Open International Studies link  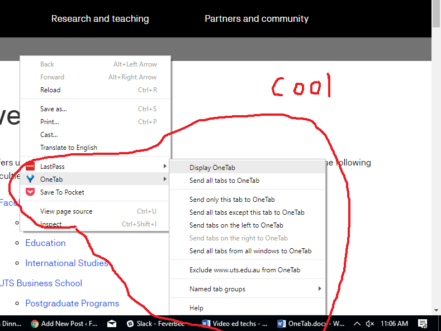(67, 263)
